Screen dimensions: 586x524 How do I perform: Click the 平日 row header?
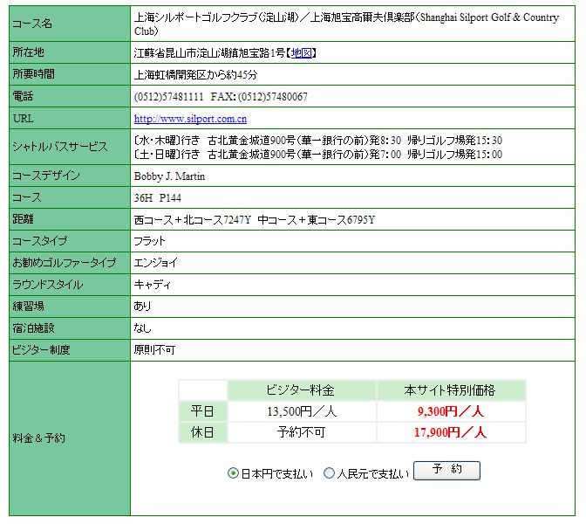pyautogui.click(x=202, y=411)
